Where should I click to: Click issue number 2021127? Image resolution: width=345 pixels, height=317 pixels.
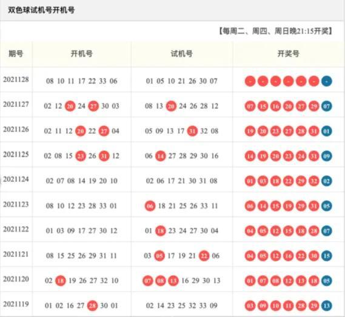(16, 104)
